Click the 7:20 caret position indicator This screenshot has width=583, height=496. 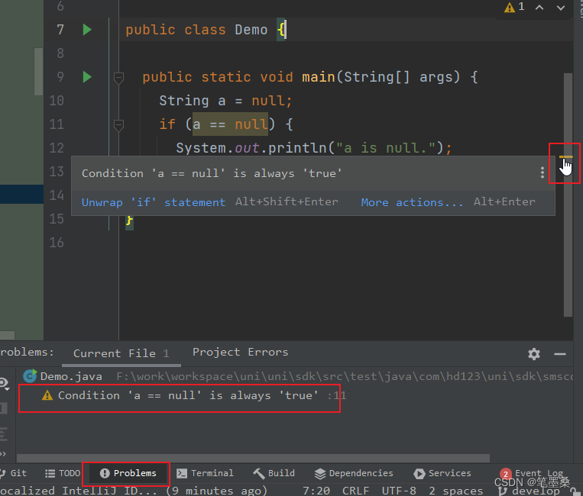(316, 491)
